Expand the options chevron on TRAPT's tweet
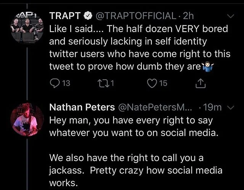Viewport: 244px width, 190px height. click(x=230, y=16)
